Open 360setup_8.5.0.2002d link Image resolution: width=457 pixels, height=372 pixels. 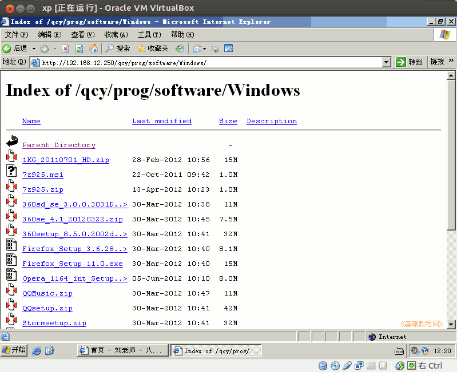coord(75,234)
